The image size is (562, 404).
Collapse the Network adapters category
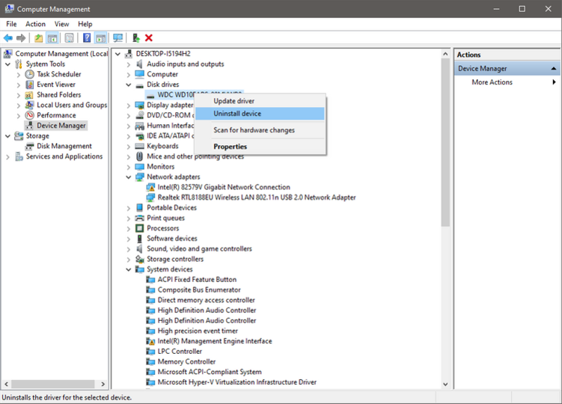pos(128,177)
